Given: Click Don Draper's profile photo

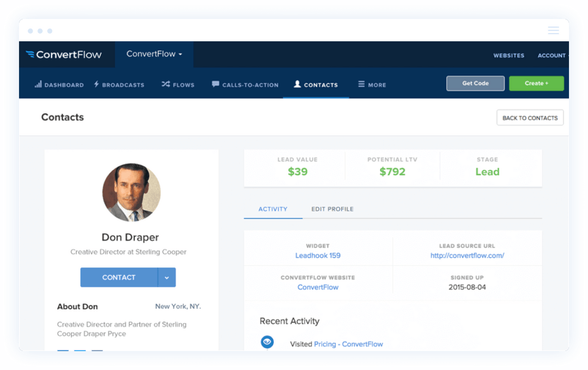Looking at the screenshot, I should [x=131, y=193].
